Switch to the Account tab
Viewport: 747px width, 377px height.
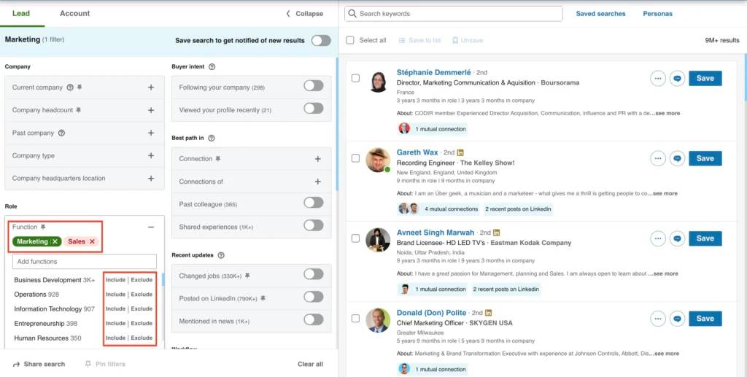(x=74, y=13)
